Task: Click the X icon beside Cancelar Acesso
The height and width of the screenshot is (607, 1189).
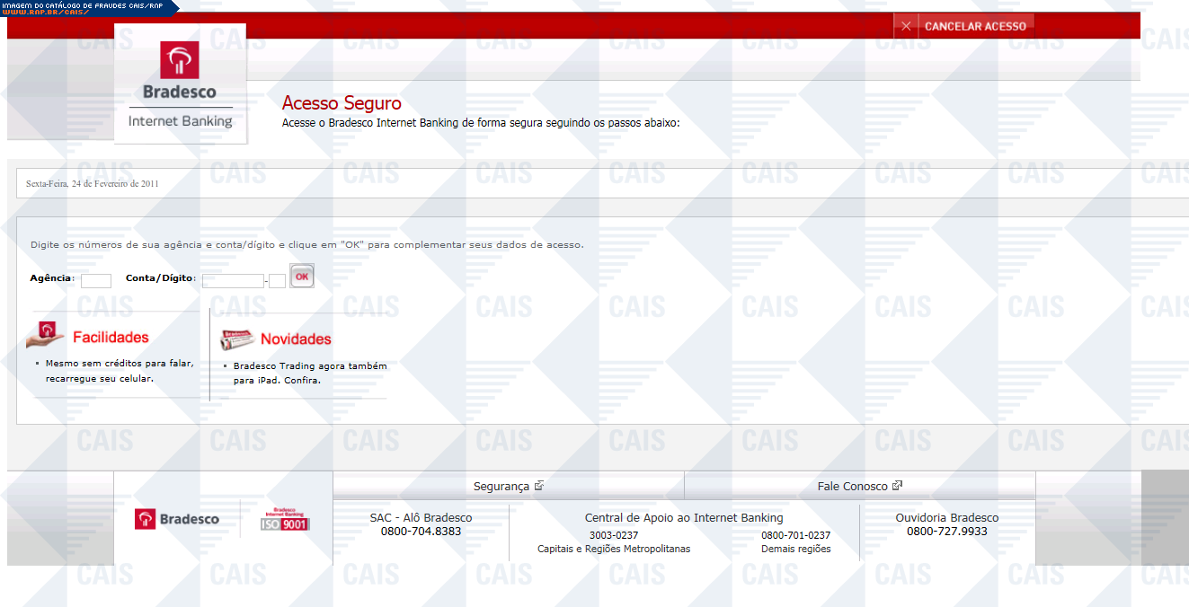Action: tap(906, 26)
